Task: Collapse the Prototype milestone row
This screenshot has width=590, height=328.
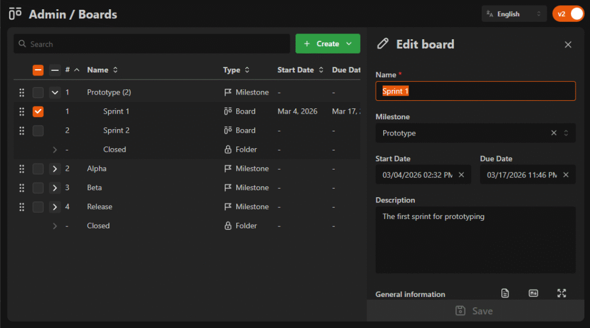Action: pos(55,92)
